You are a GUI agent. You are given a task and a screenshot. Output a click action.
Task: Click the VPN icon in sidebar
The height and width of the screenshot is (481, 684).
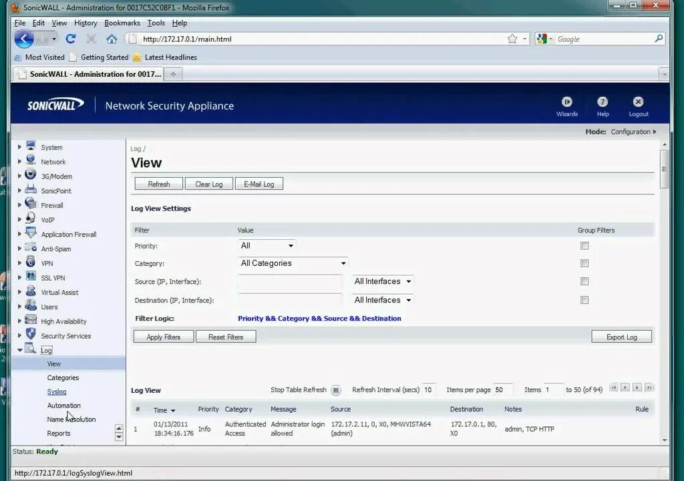point(31,261)
